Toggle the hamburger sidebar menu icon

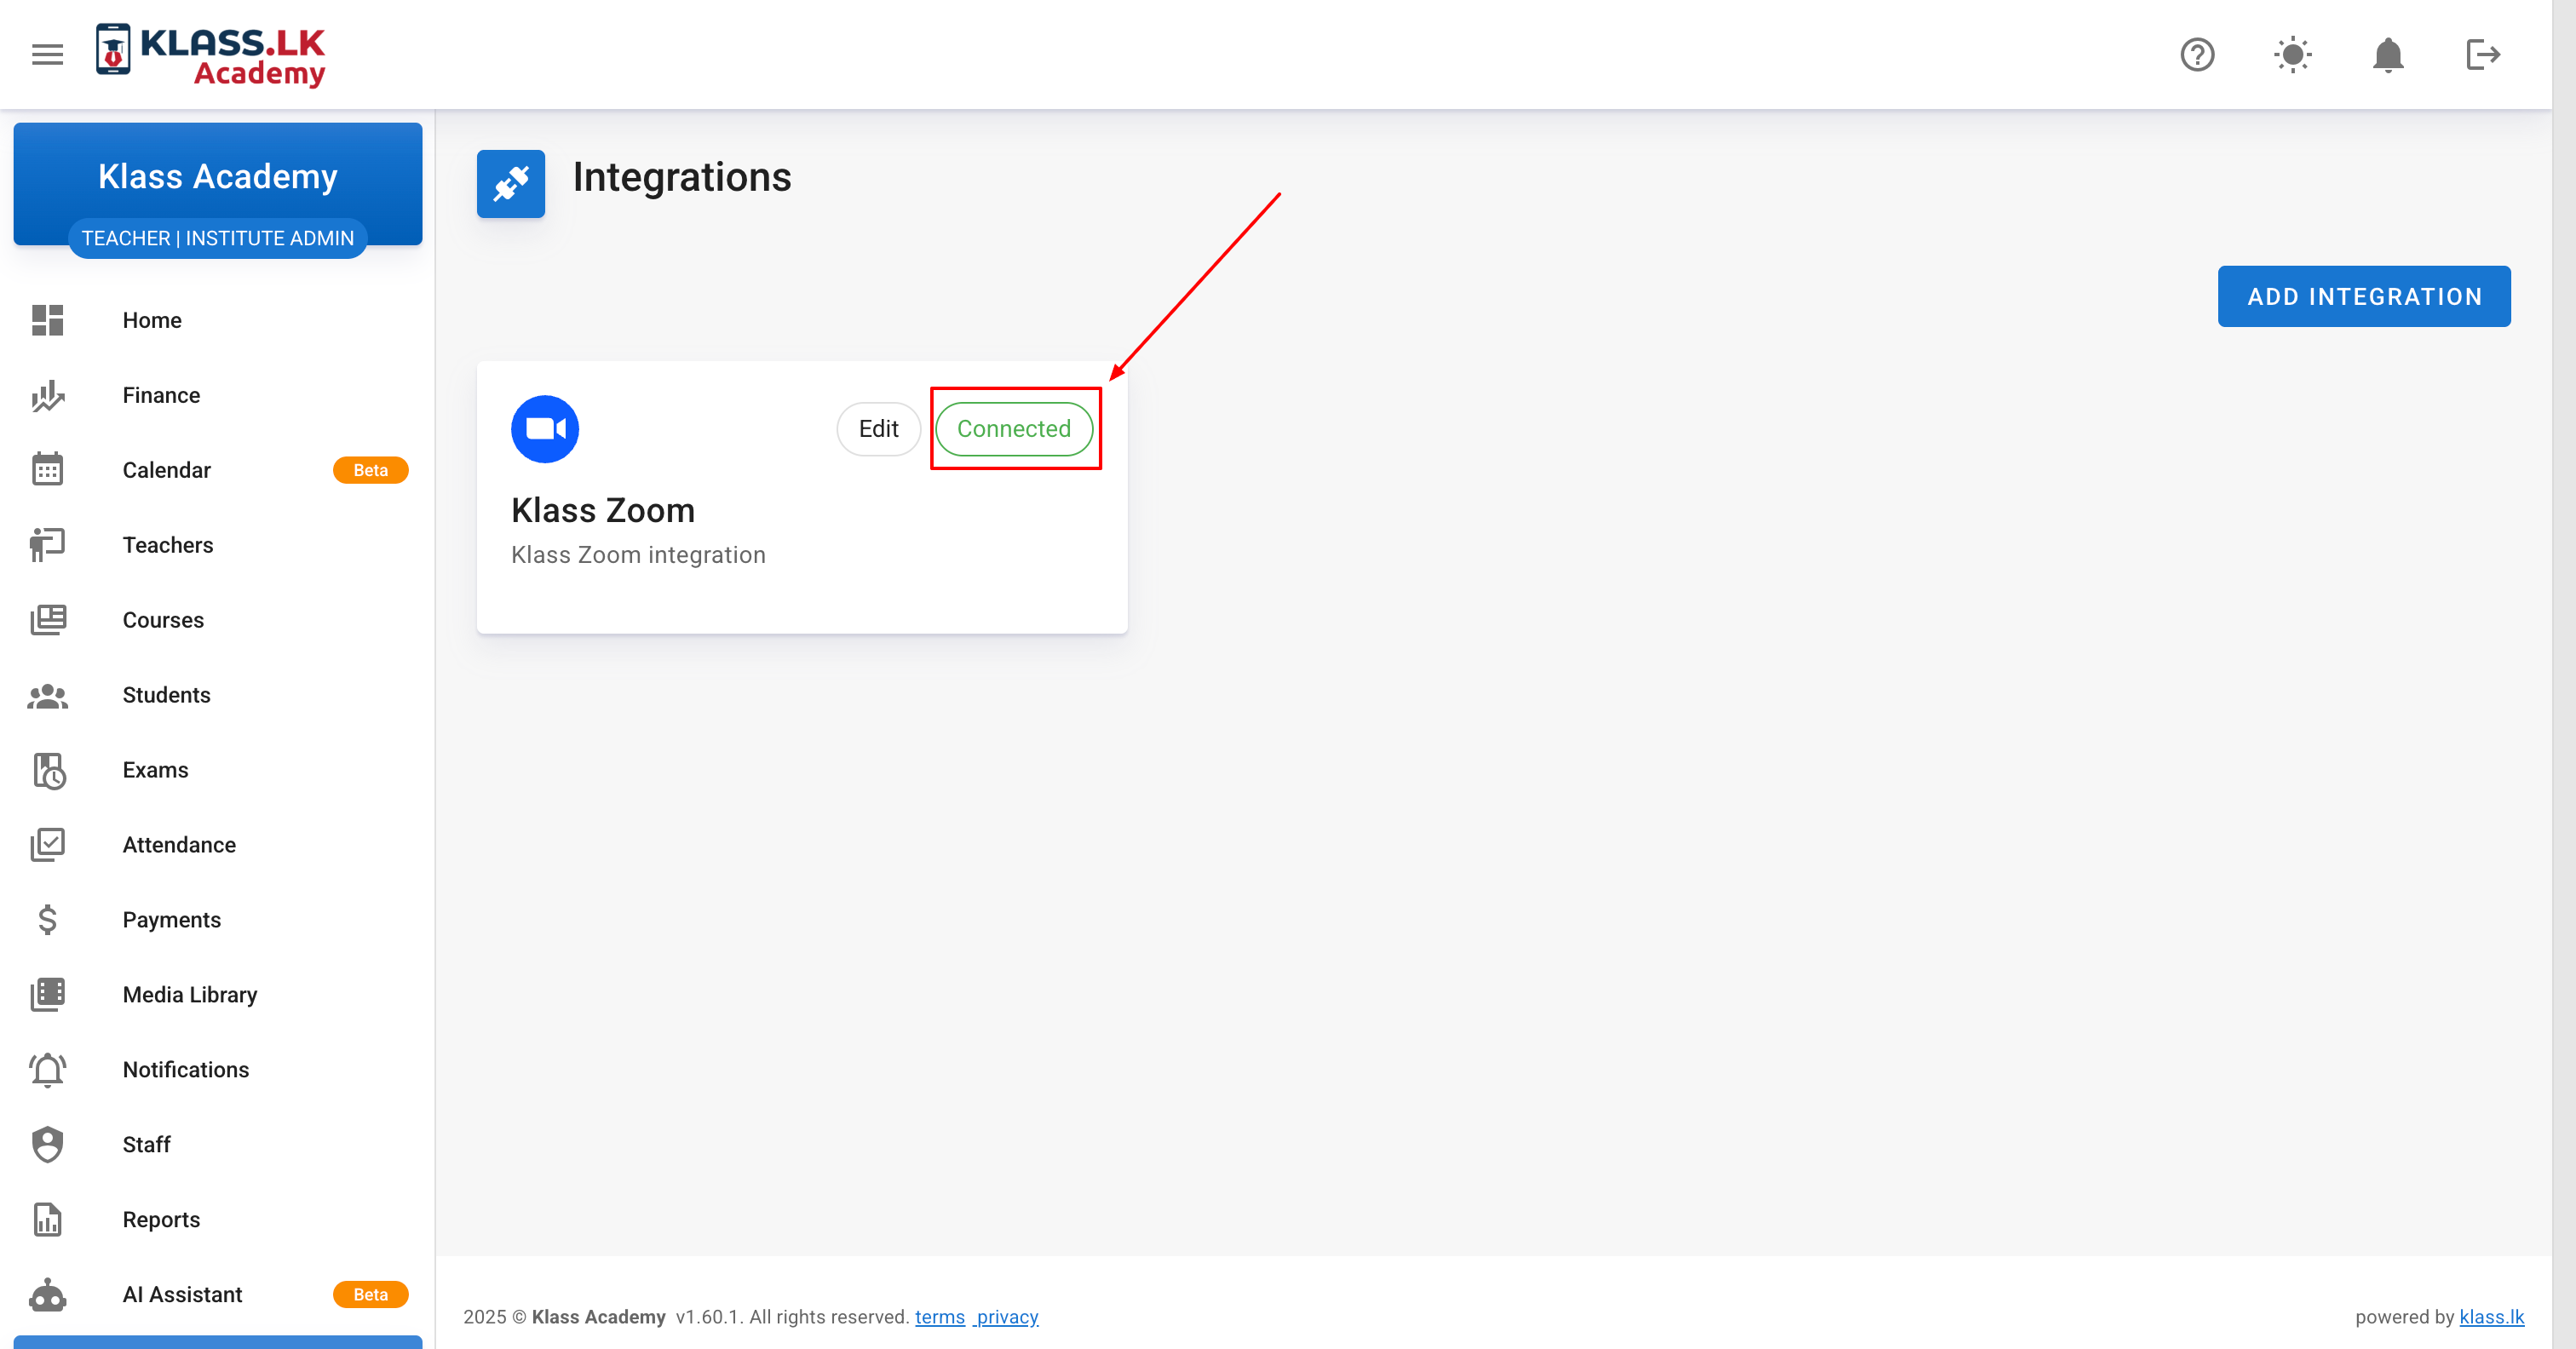point(47,54)
